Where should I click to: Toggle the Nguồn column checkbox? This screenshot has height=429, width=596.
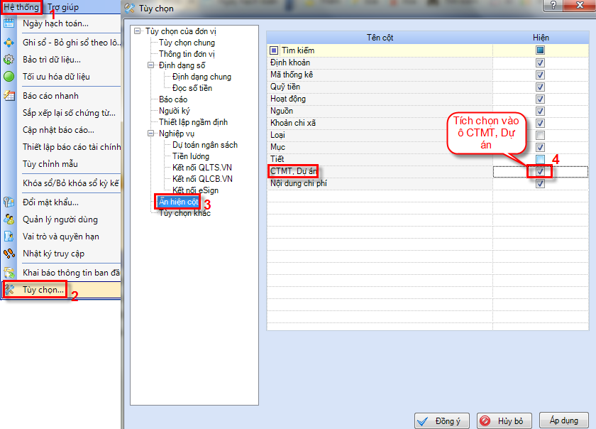point(540,111)
